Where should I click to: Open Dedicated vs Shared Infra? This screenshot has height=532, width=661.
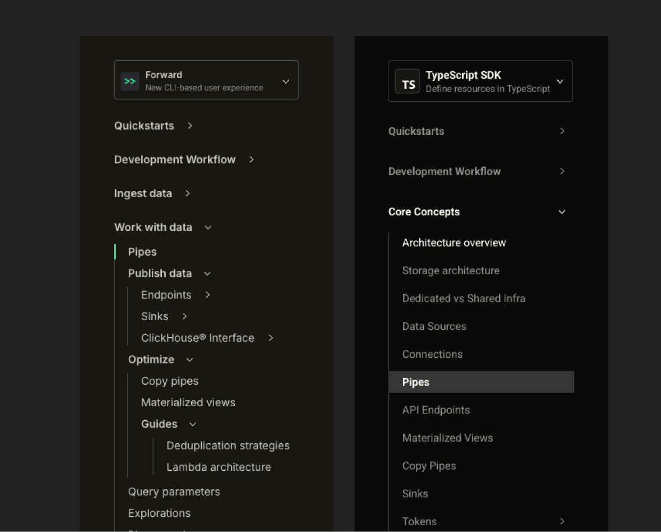pyautogui.click(x=464, y=298)
